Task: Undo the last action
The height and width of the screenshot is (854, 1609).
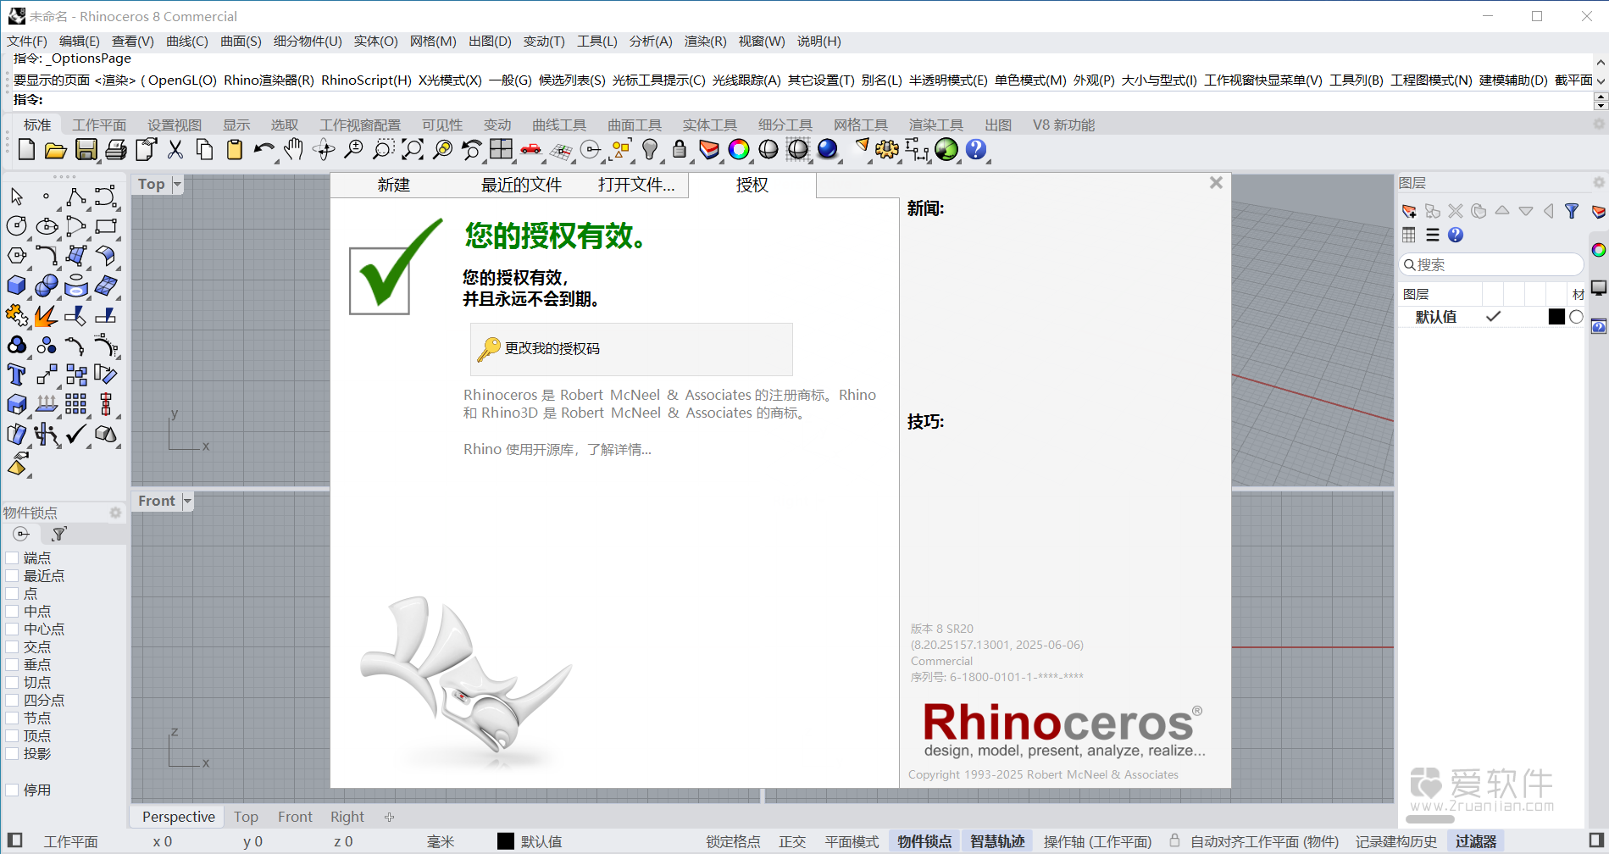Action: [x=264, y=150]
